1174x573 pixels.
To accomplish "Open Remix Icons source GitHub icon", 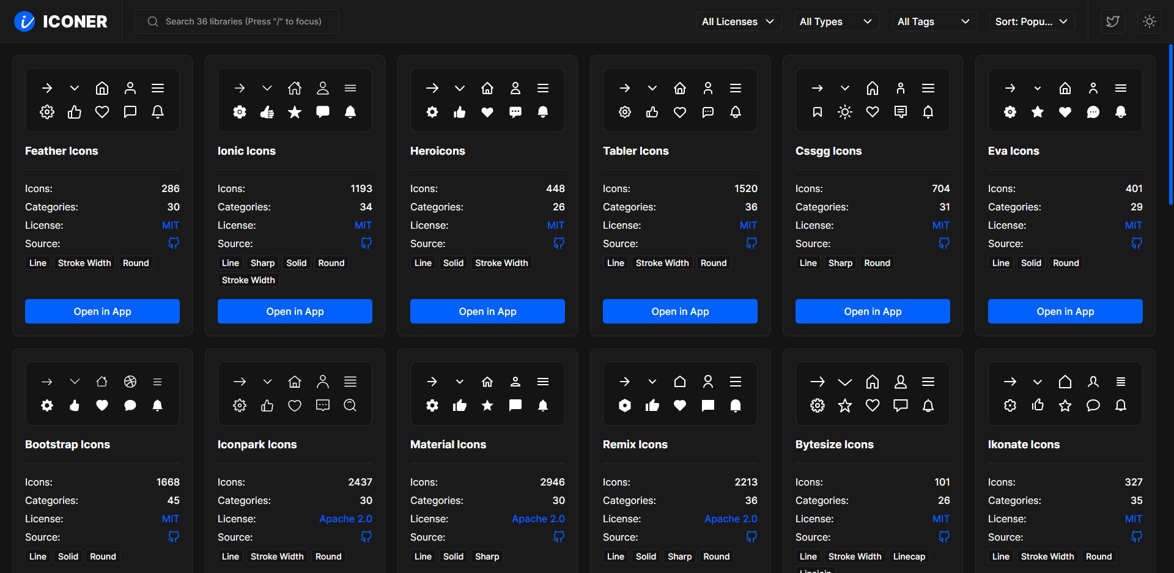I will 751,537.
